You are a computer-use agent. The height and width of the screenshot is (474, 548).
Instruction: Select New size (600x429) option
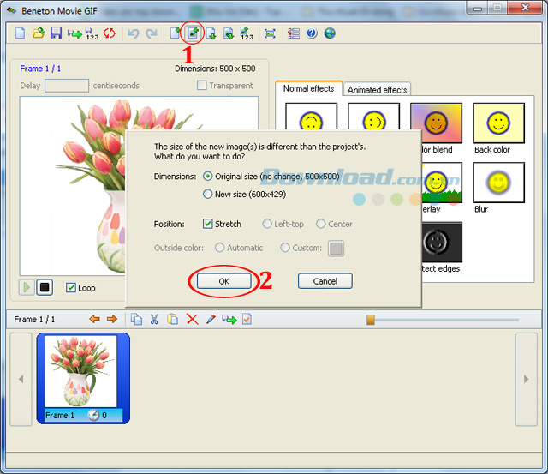click(x=207, y=194)
